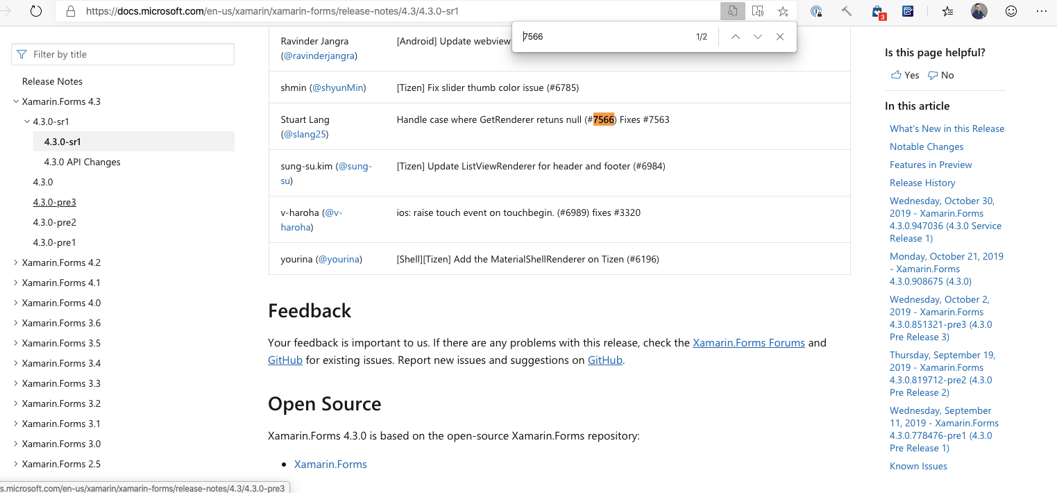1057x493 pixels.
Task: Open shopping bag extension with red badge
Action: (879, 12)
